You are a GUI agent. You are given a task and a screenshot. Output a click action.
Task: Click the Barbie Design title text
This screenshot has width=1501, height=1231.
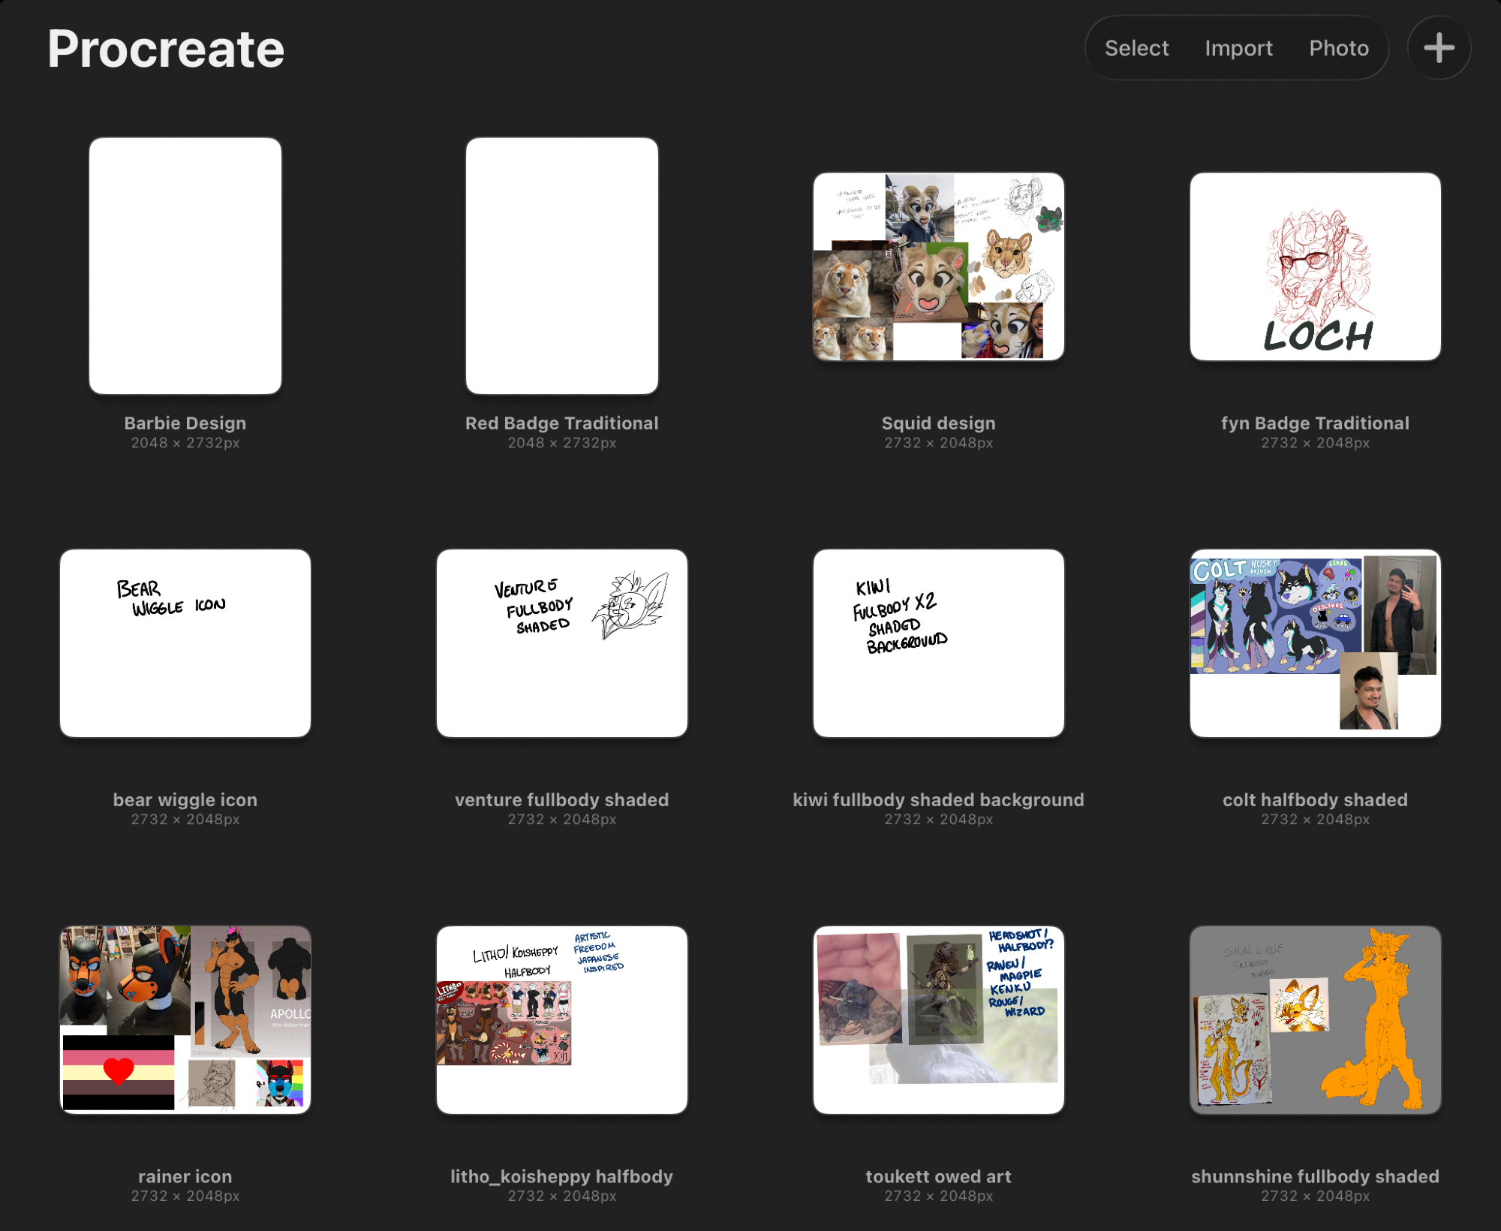[x=185, y=423]
